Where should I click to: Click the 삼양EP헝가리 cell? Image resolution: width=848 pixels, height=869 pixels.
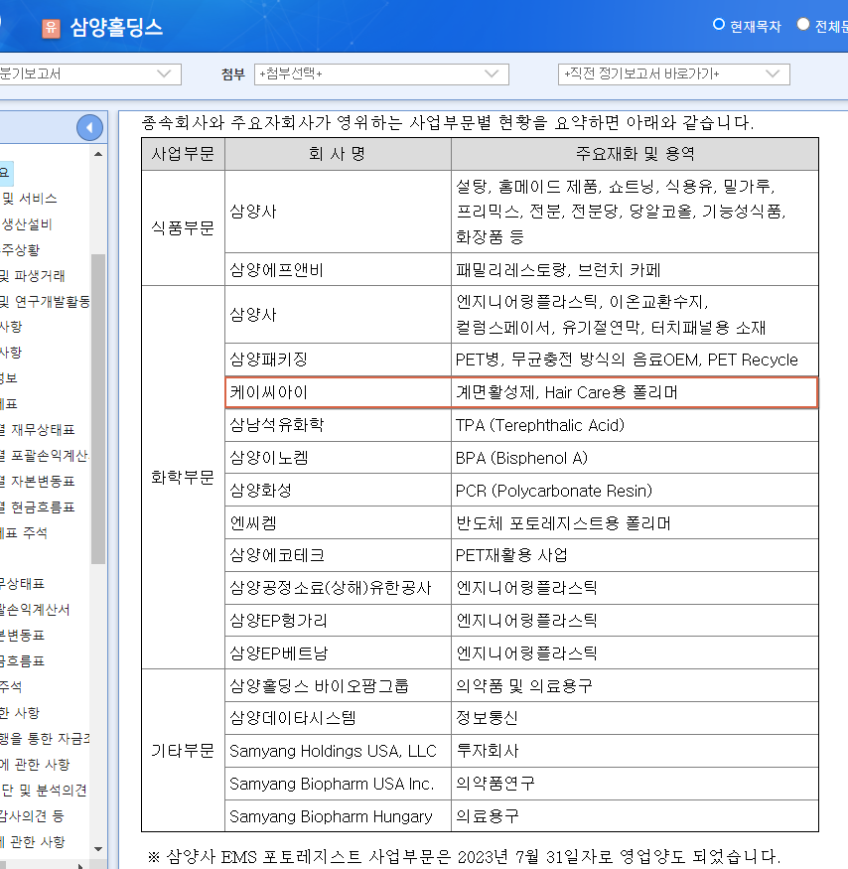pos(338,621)
